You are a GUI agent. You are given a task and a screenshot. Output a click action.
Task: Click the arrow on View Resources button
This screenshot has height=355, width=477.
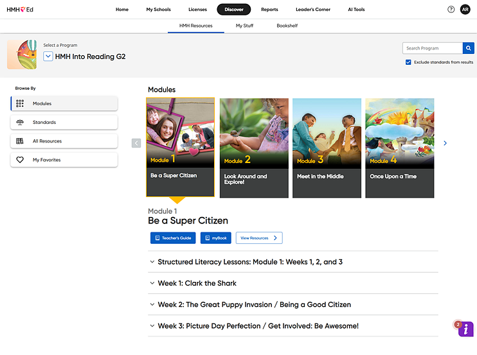(x=275, y=238)
